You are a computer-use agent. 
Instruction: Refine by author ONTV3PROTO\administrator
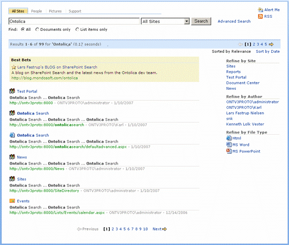point(252,102)
